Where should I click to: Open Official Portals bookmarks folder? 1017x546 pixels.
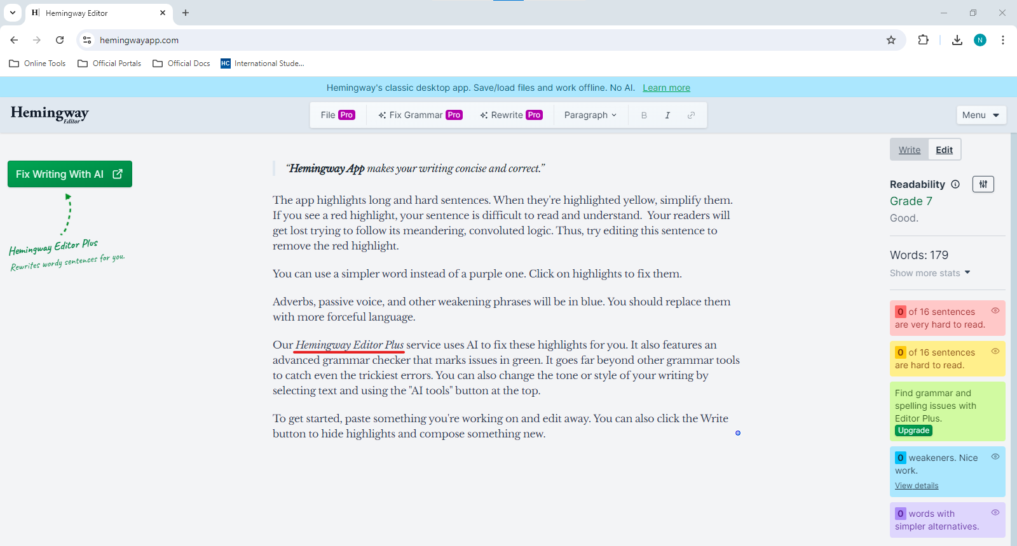pyautogui.click(x=109, y=63)
